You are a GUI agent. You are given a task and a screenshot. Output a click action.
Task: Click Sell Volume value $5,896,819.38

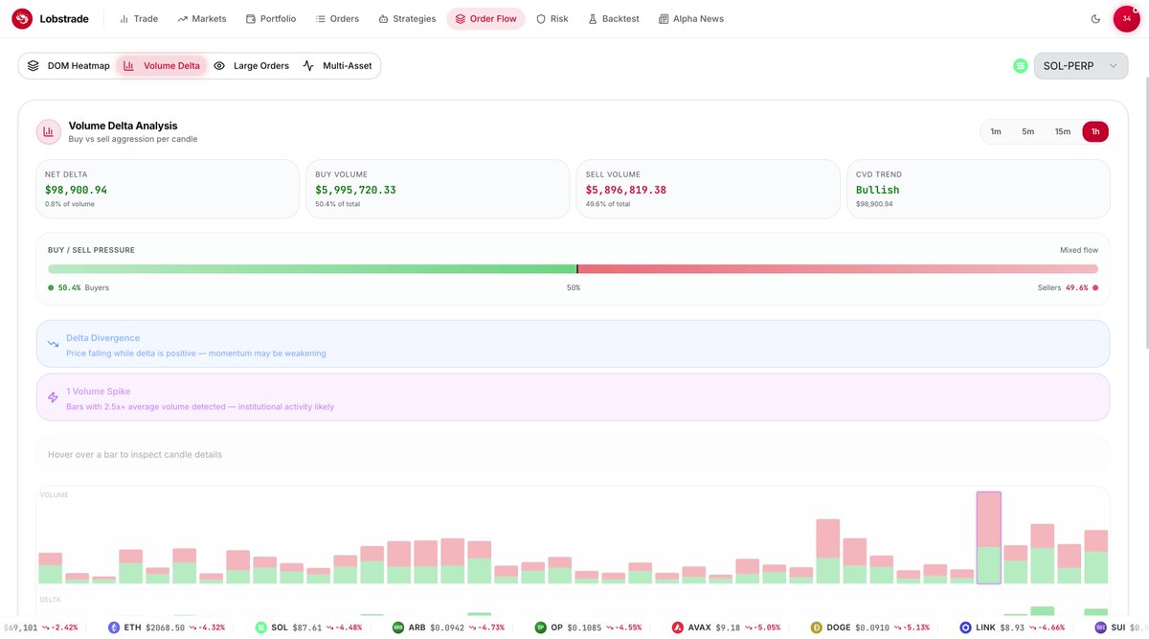point(626,190)
